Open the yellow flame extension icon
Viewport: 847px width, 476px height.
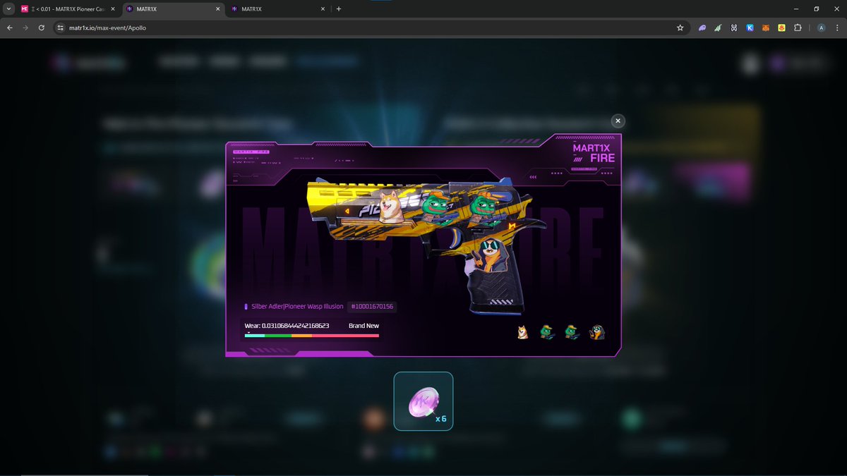tap(781, 28)
